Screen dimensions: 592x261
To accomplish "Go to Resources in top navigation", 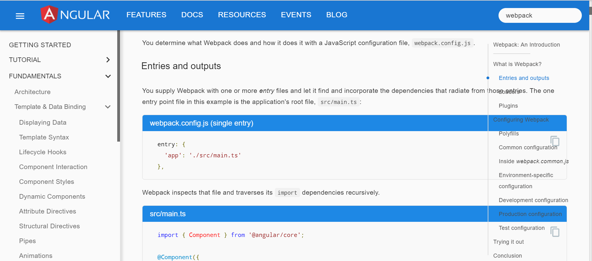I will point(242,15).
